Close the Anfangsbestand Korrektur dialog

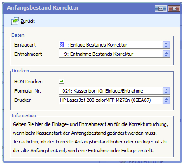[174, 8]
